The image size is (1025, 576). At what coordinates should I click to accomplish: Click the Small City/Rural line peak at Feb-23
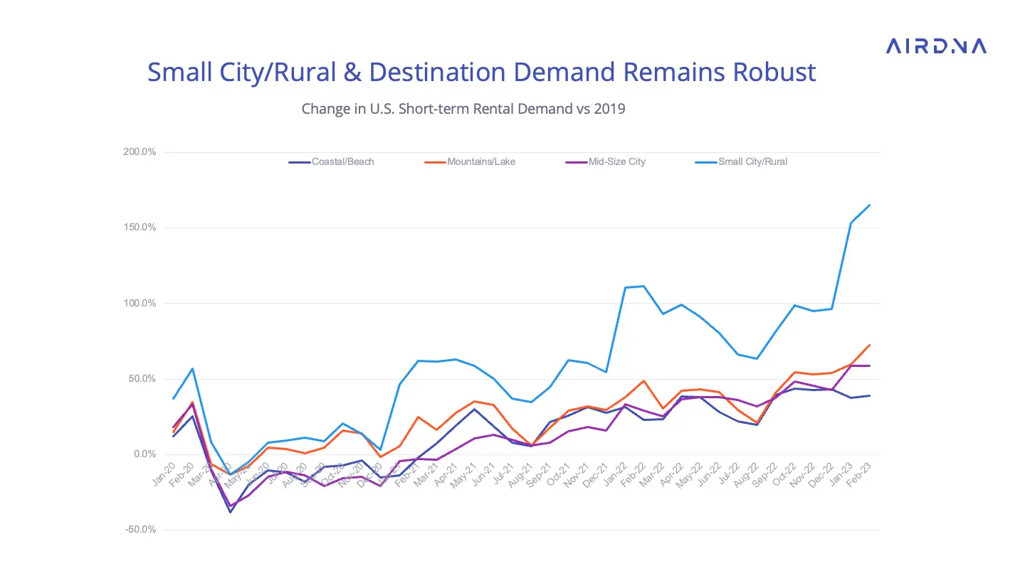pyautogui.click(x=869, y=206)
